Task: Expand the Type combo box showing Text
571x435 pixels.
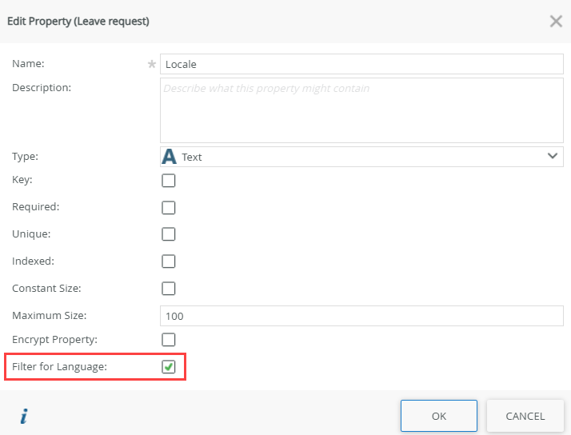Action: 361,157
